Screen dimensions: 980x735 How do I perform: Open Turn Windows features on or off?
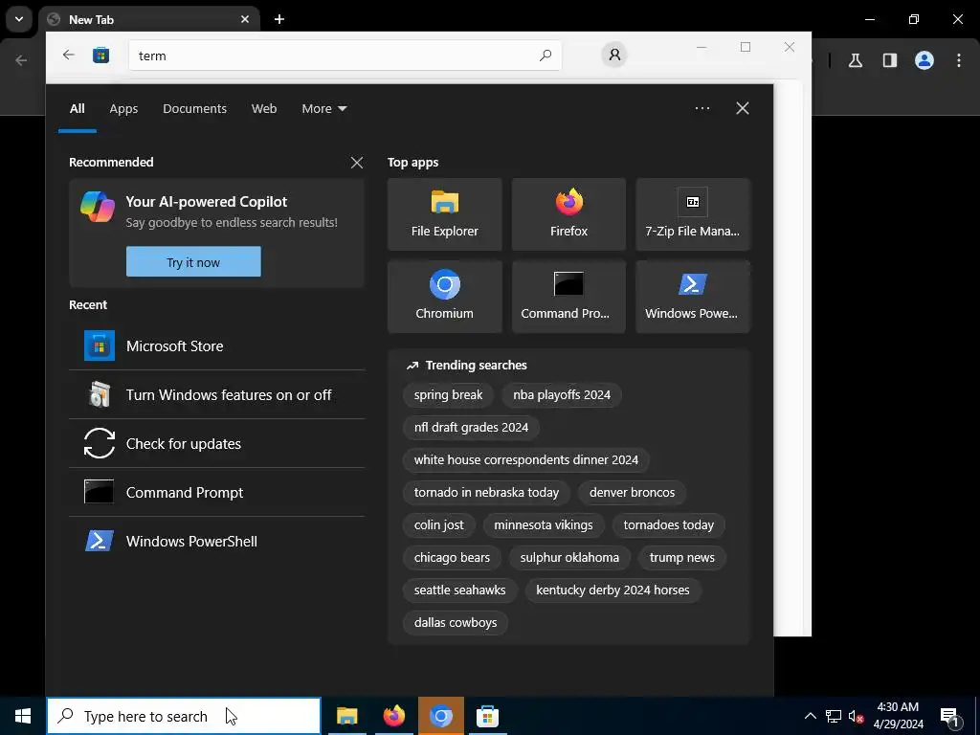point(217,394)
